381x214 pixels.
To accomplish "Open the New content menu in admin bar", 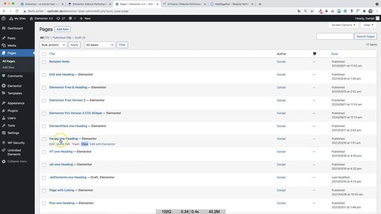I will tap(85, 18).
